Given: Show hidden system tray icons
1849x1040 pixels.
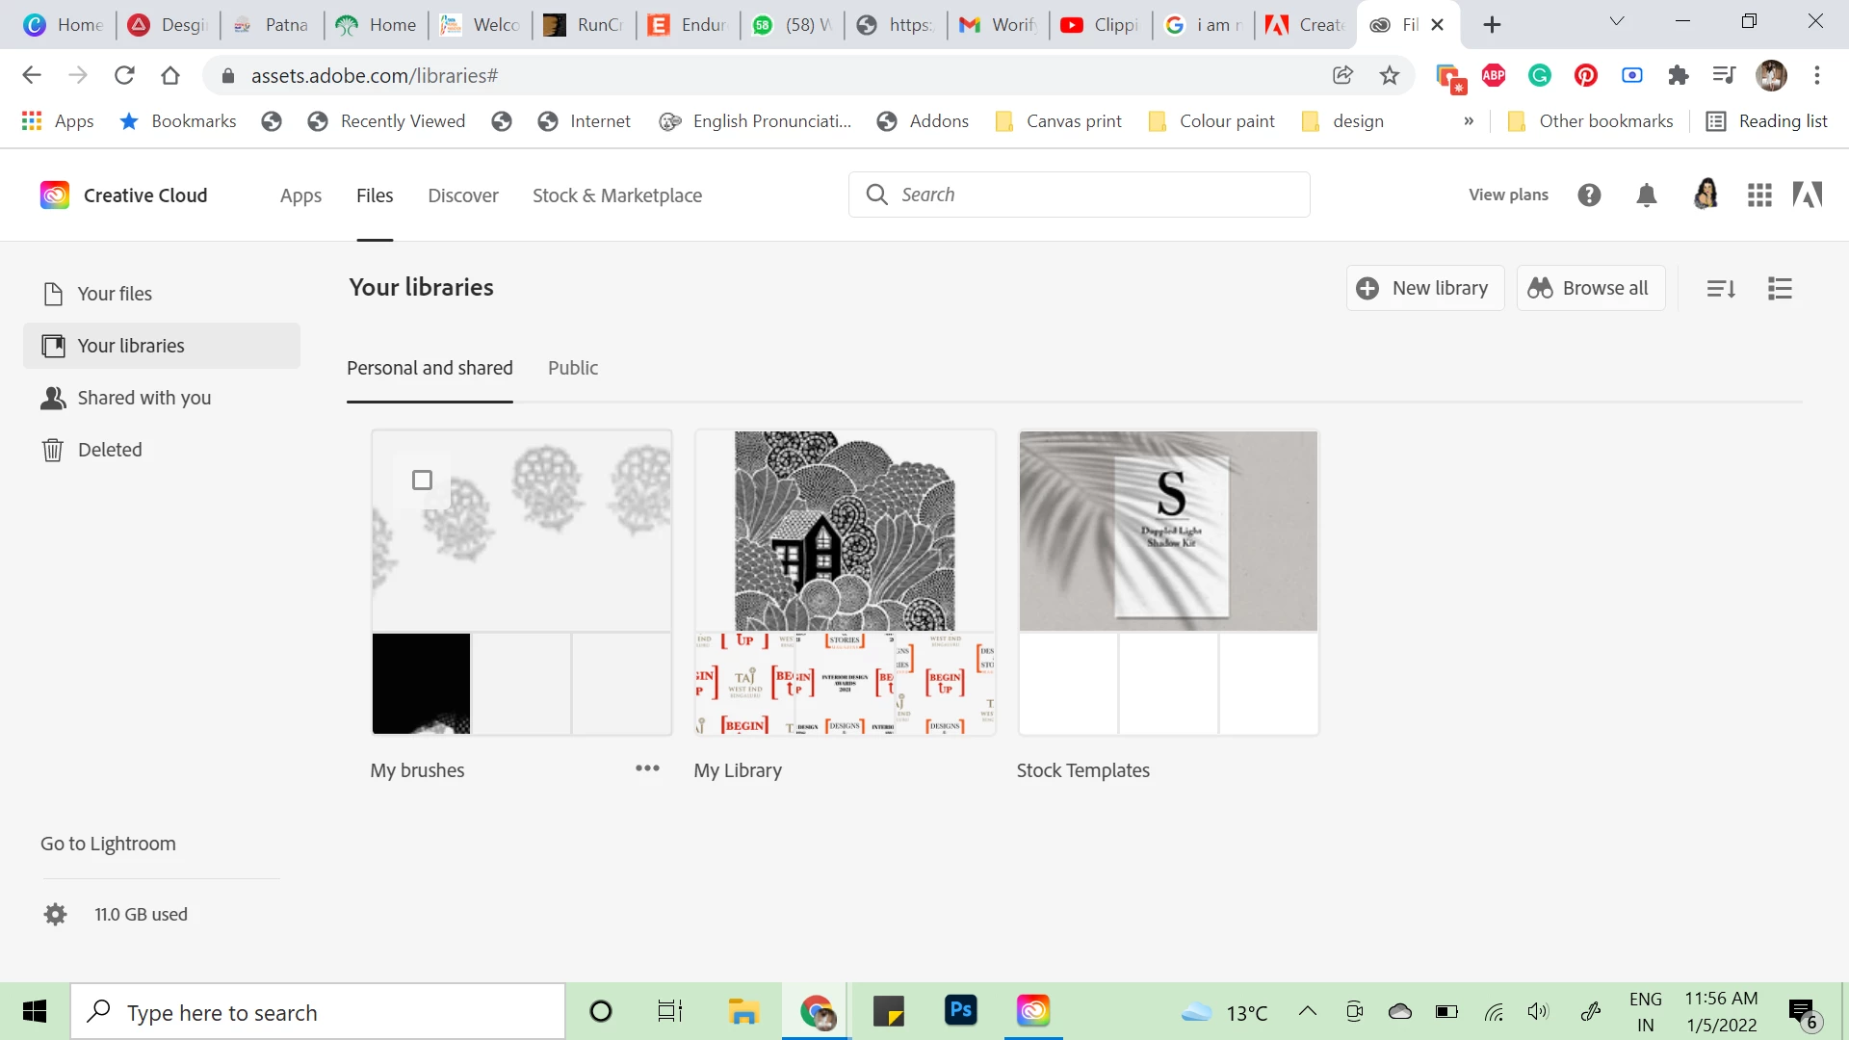Looking at the screenshot, I should tap(1307, 1011).
